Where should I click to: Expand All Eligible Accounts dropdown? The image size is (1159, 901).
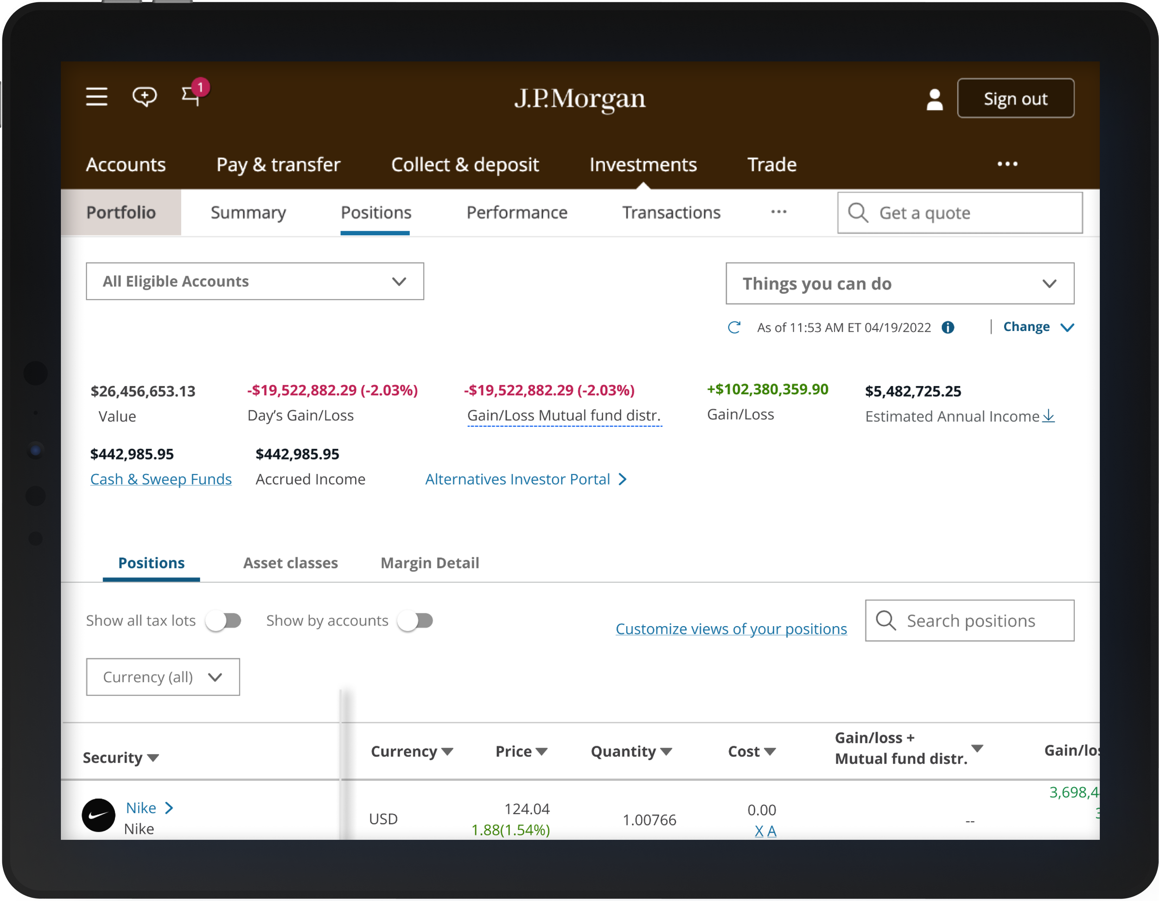pyautogui.click(x=255, y=281)
